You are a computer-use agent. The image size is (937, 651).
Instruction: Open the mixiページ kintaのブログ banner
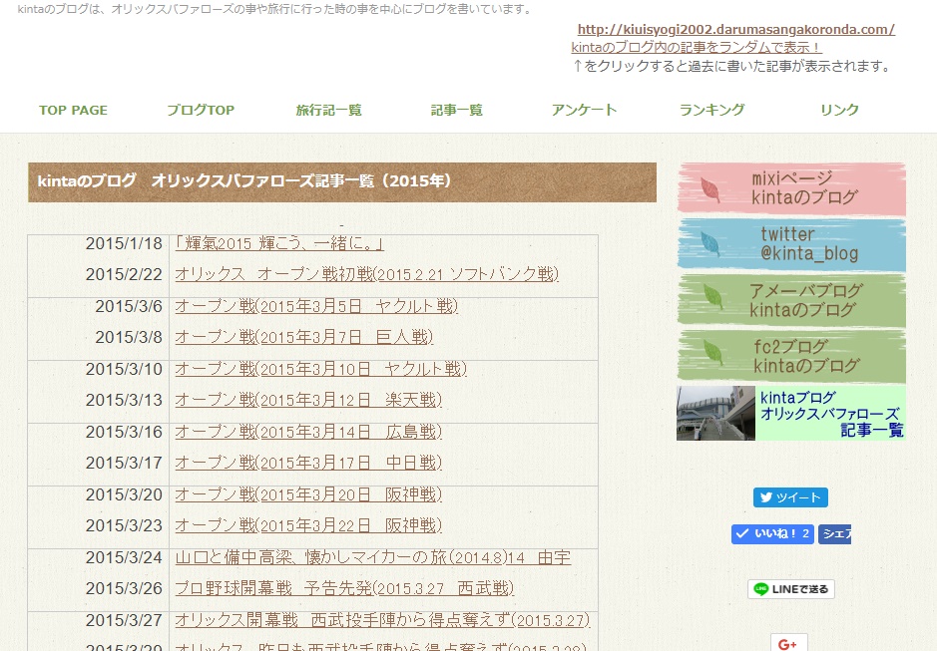coord(791,188)
